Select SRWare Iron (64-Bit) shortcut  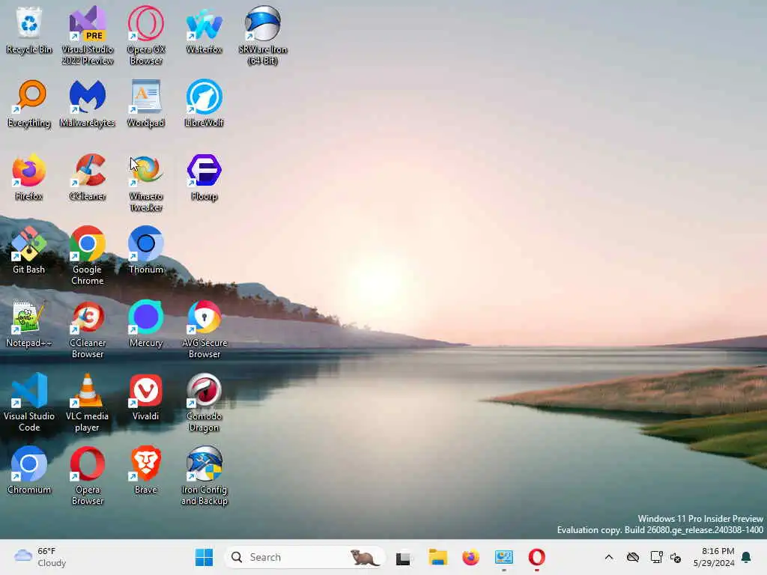click(x=263, y=35)
